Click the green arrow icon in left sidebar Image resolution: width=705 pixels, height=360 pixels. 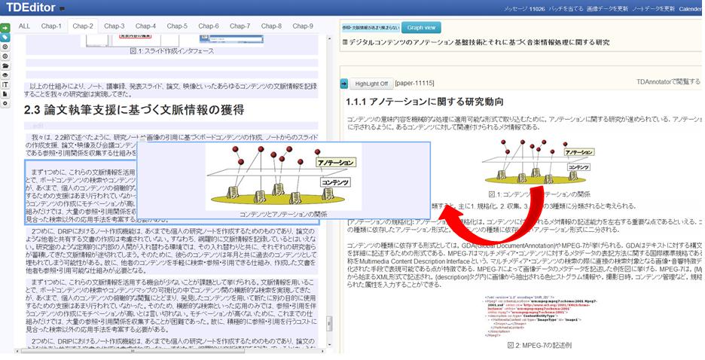click(5, 28)
